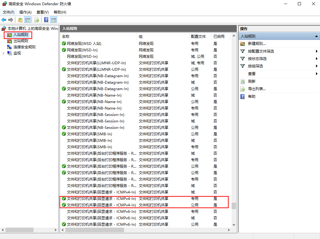Viewport: 320px width, 239px height.
Task: Open the 帮助(H) menu
Action: (60, 12)
